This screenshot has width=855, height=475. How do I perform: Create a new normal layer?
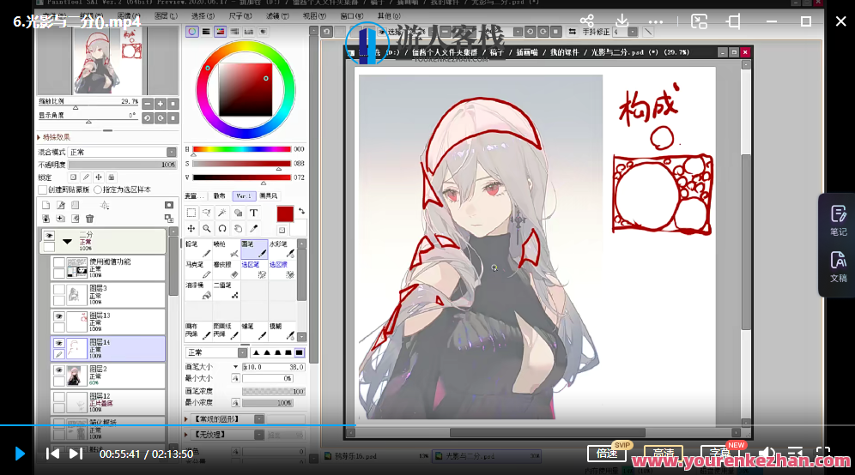(45, 206)
